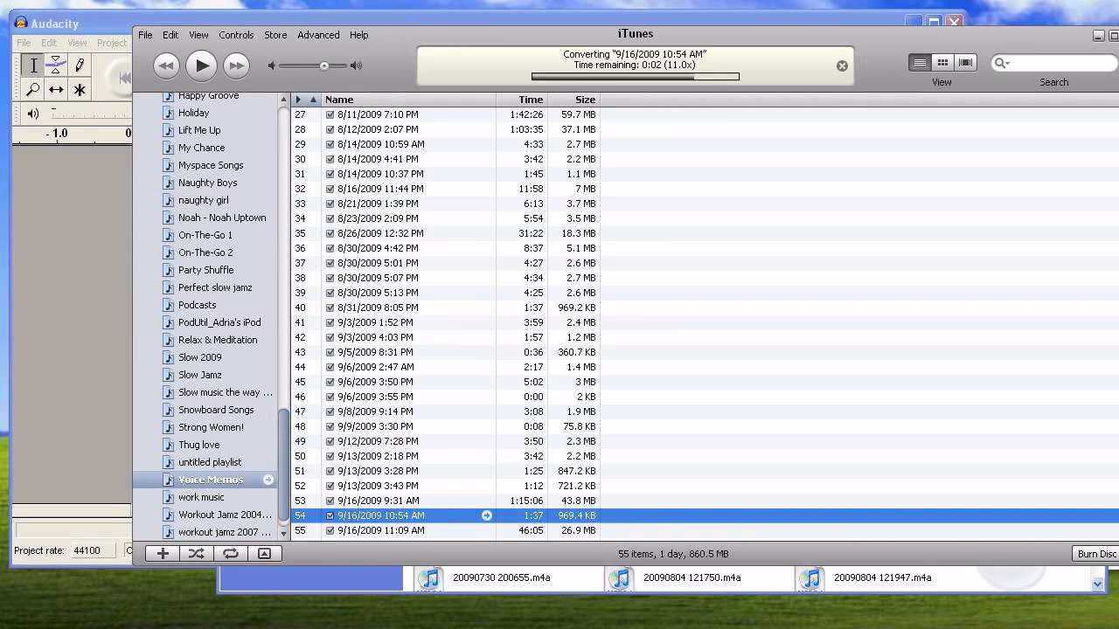Click the album-column triangle header toggle
The height and width of the screenshot is (629, 1119).
[x=298, y=100]
